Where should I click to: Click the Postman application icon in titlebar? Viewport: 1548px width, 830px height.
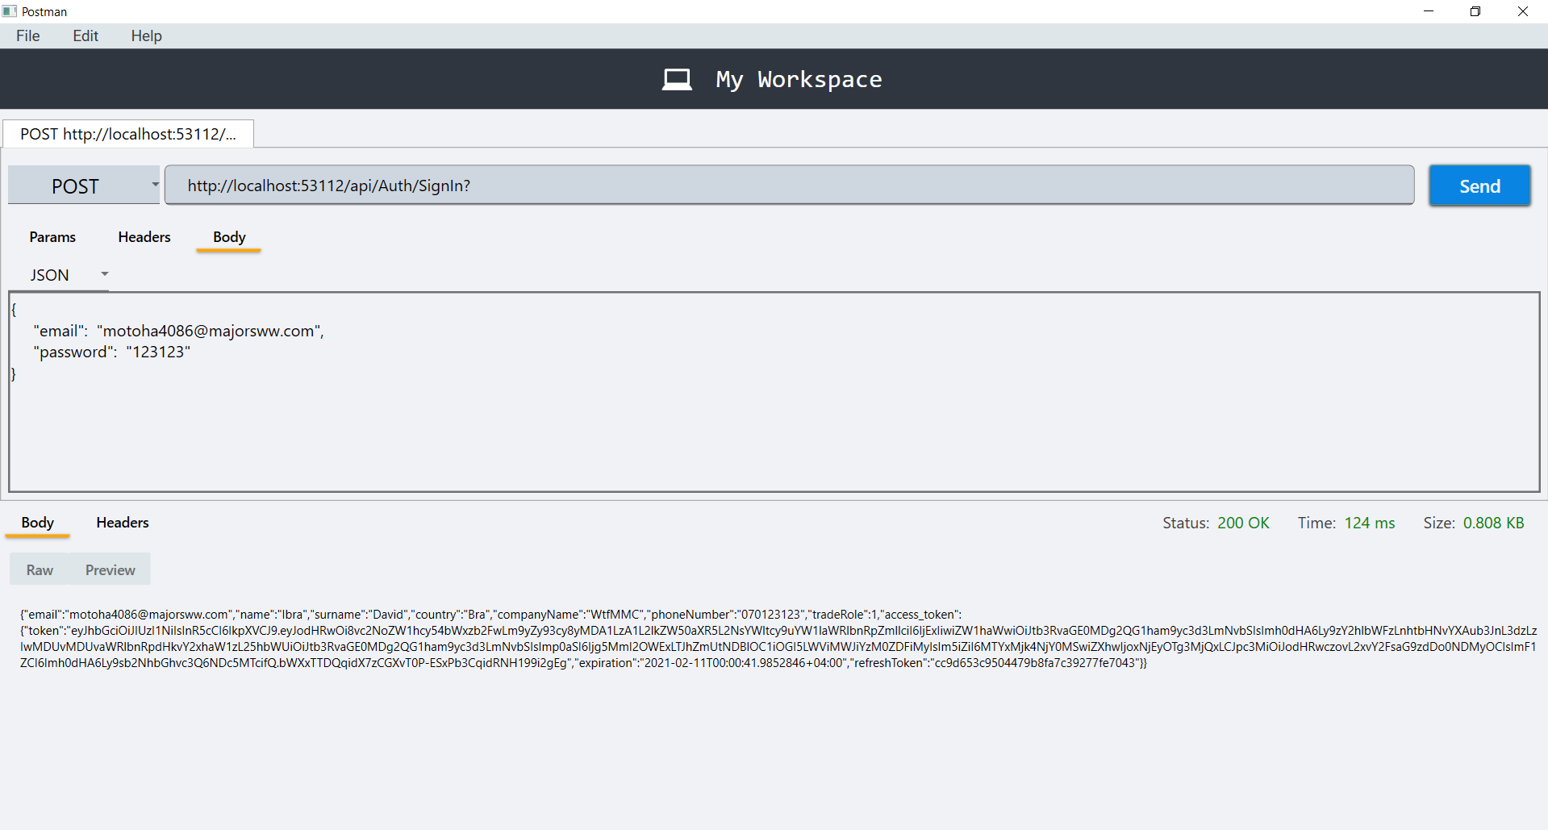10,10
